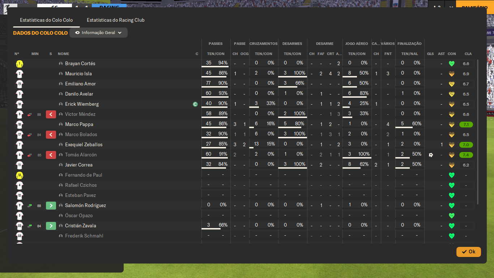Image resolution: width=494 pixels, height=278 pixels.
Task: Click the red substituted-off arrow for Marco Bolados
Action: pyautogui.click(x=51, y=135)
